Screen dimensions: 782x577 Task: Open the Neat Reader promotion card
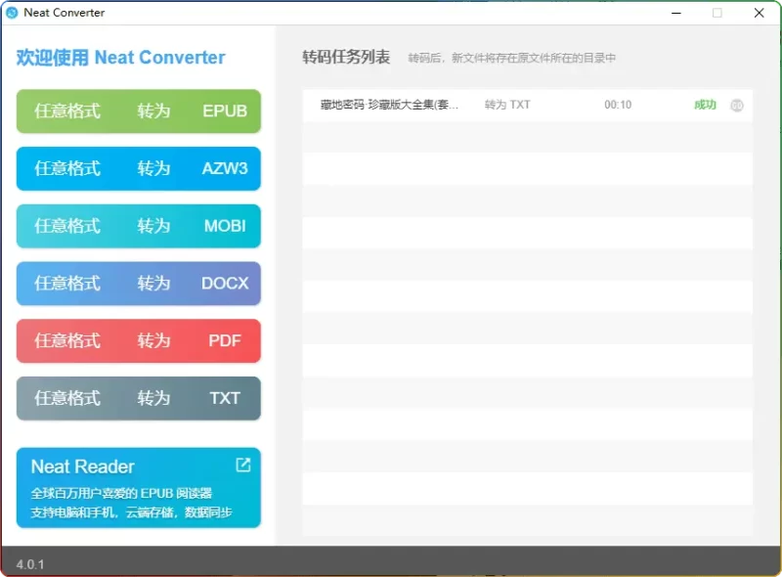138,487
